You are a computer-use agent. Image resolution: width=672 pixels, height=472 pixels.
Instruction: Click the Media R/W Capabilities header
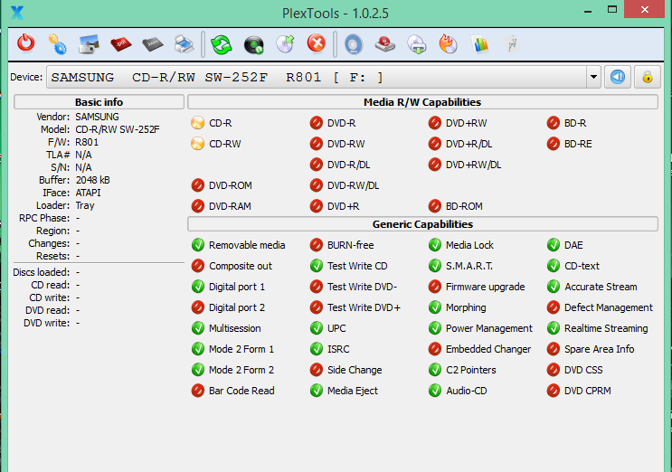coord(422,102)
